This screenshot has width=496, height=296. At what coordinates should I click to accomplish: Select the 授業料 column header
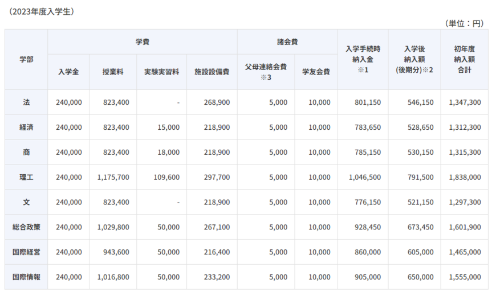[x=113, y=72]
